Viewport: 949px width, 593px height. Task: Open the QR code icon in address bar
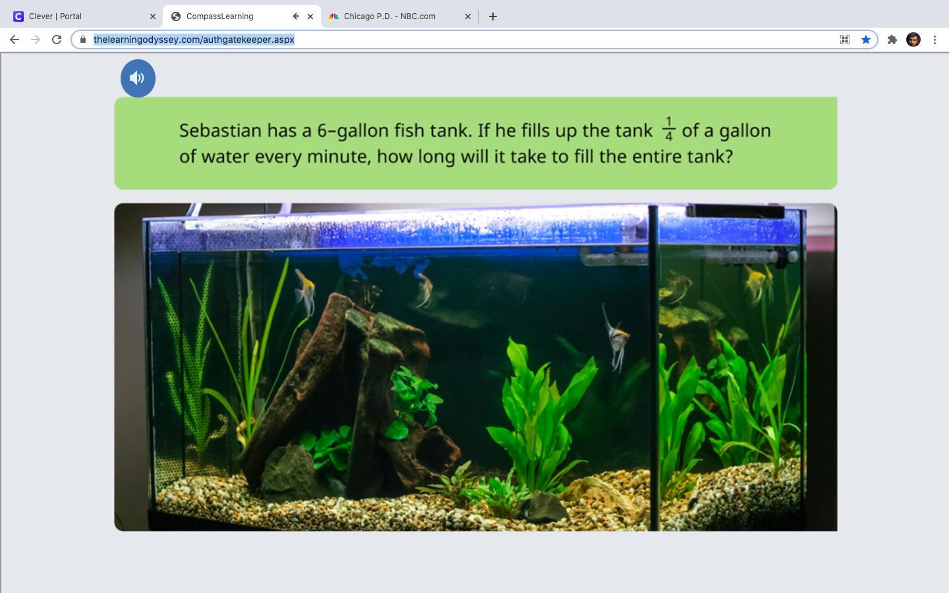pos(845,40)
